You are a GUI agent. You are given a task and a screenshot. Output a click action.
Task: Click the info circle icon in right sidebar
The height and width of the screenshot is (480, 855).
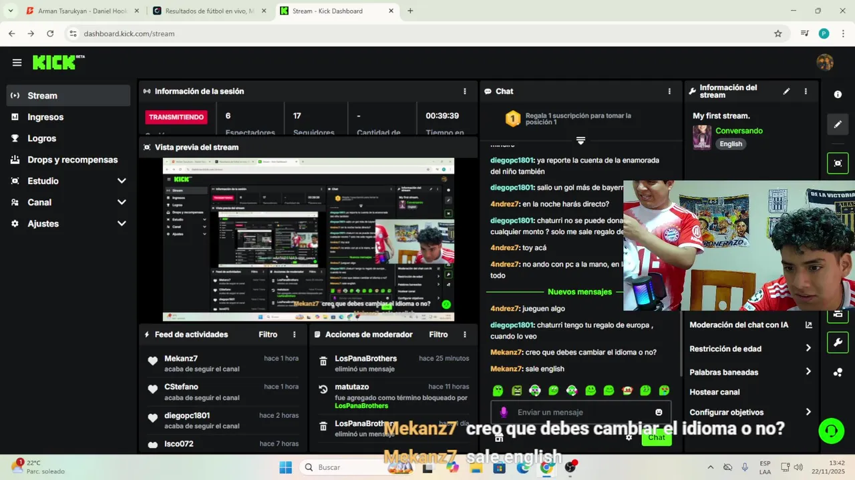click(x=838, y=95)
